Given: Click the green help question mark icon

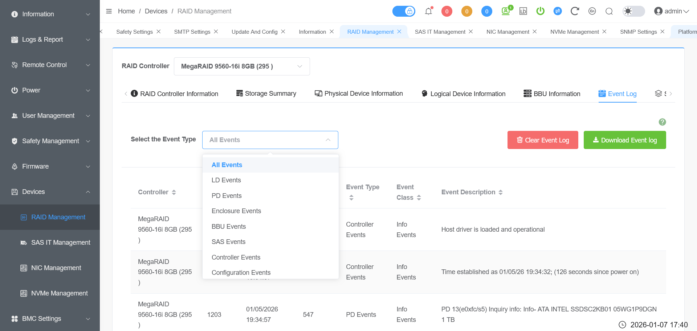Looking at the screenshot, I should coord(662,122).
